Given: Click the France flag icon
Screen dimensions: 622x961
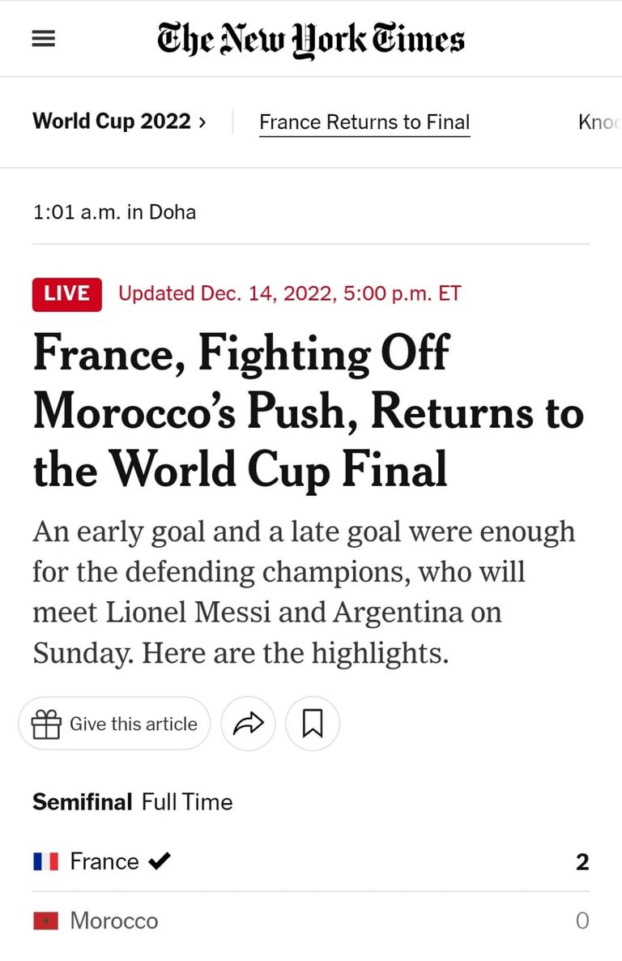Looking at the screenshot, I should click(x=45, y=861).
